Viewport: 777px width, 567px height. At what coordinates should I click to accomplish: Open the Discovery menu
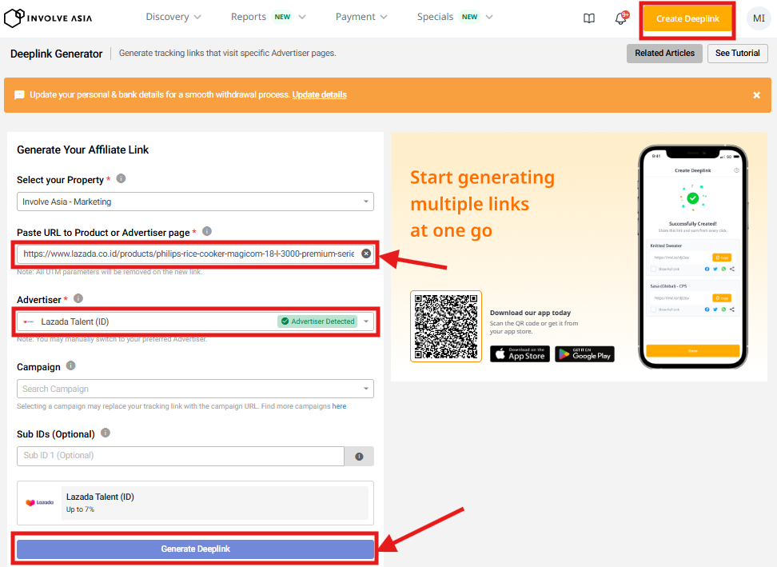[x=173, y=17]
